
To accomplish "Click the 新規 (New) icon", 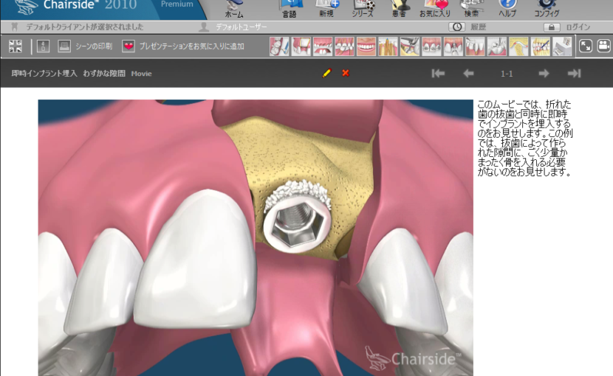I will pos(327,9).
